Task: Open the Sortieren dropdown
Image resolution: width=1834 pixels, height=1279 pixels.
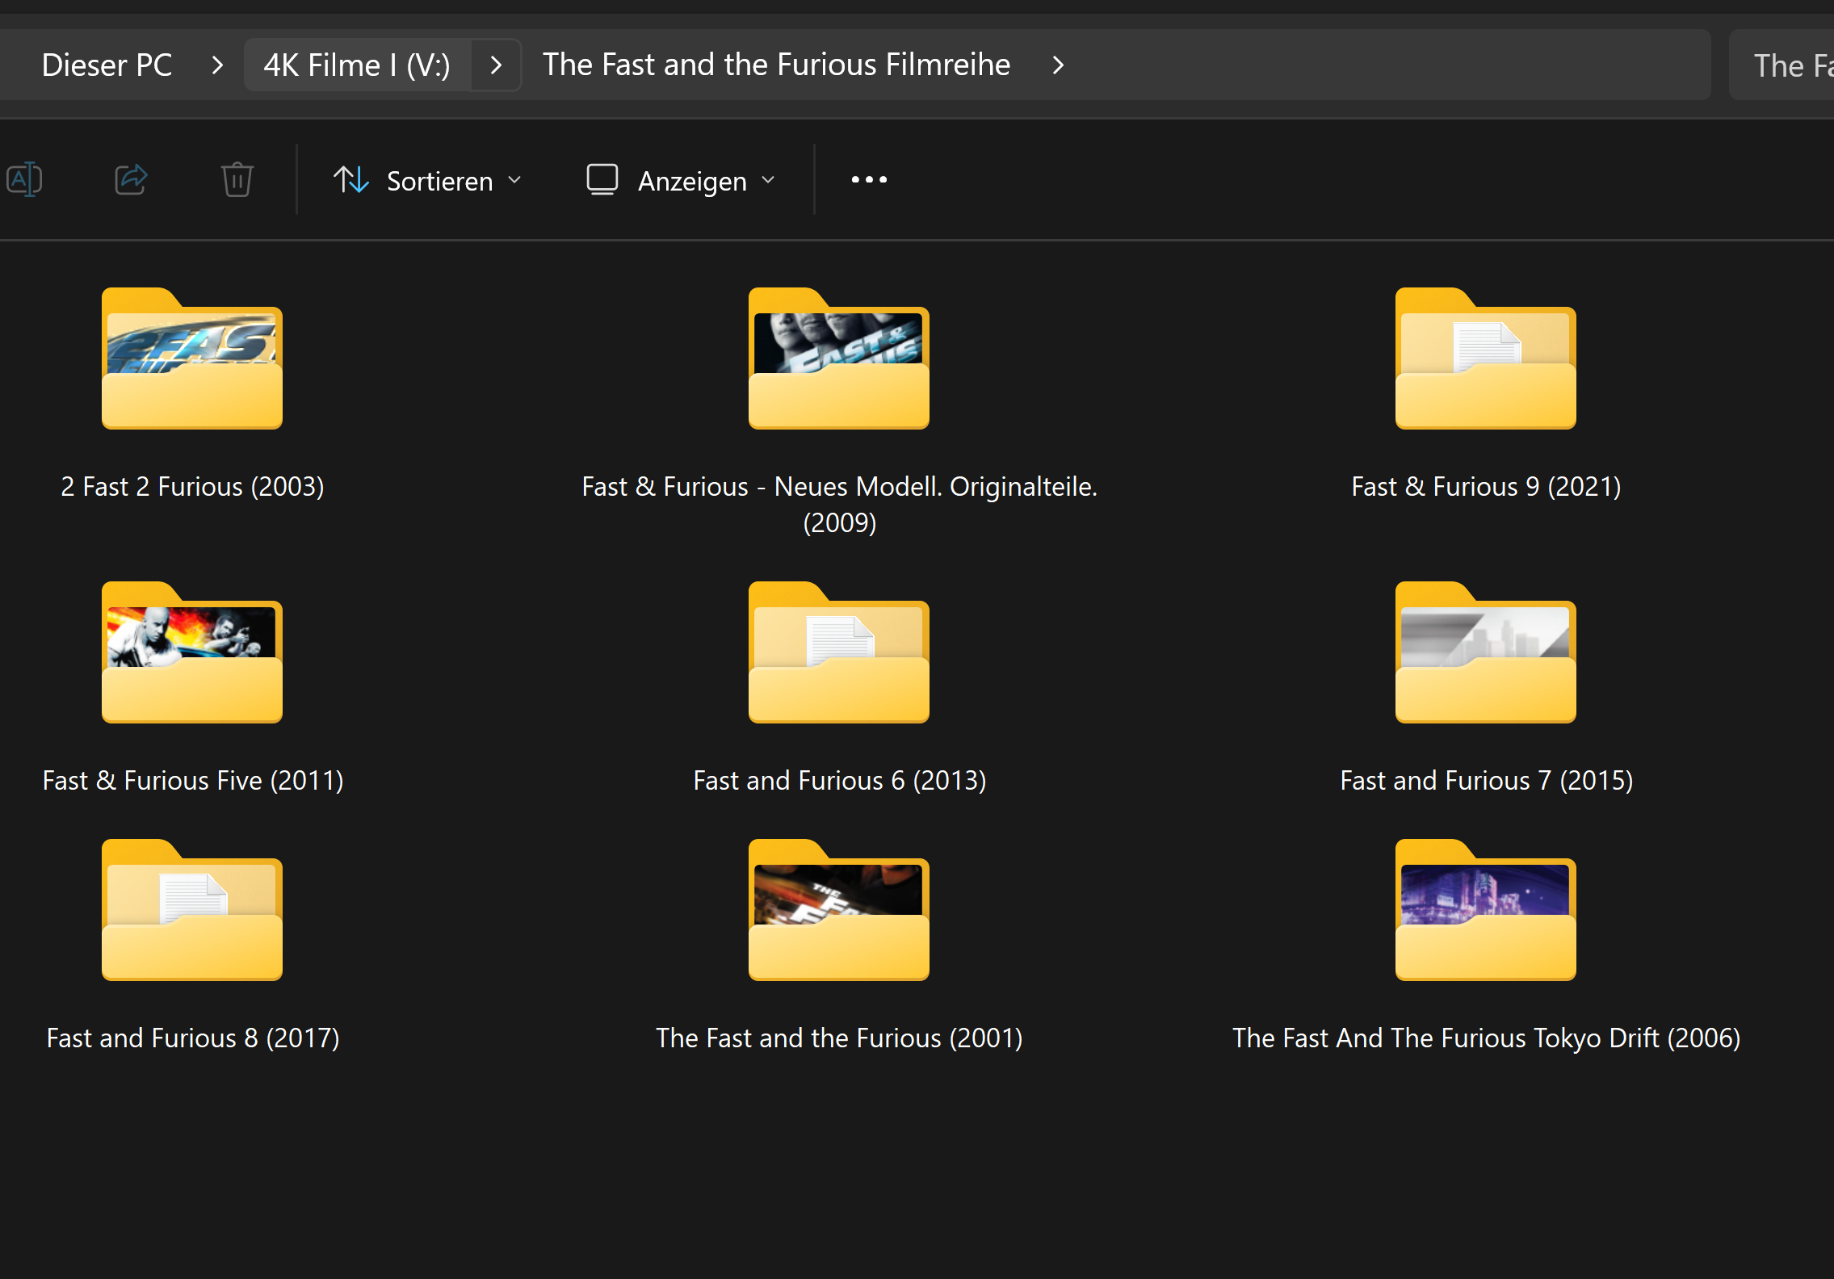Action: pos(429,180)
